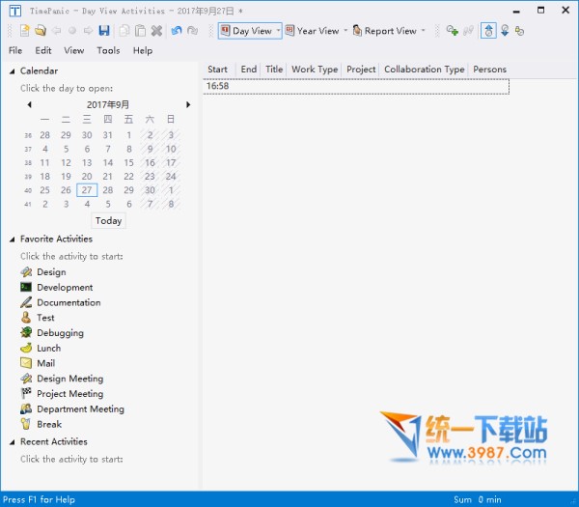Click the Today button
Screen dimensions: 579x507
(x=108, y=220)
